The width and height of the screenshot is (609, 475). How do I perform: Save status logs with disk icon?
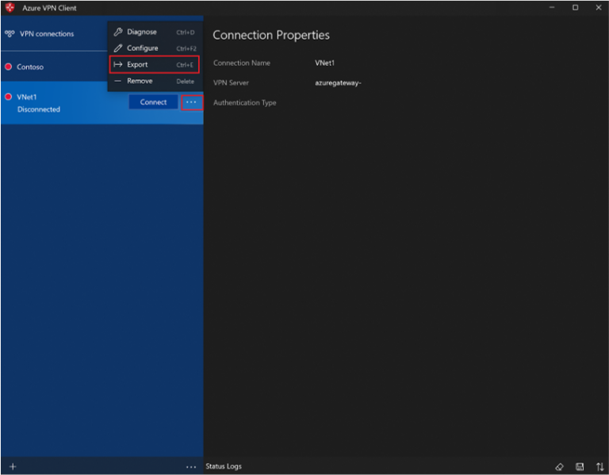tap(580, 467)
